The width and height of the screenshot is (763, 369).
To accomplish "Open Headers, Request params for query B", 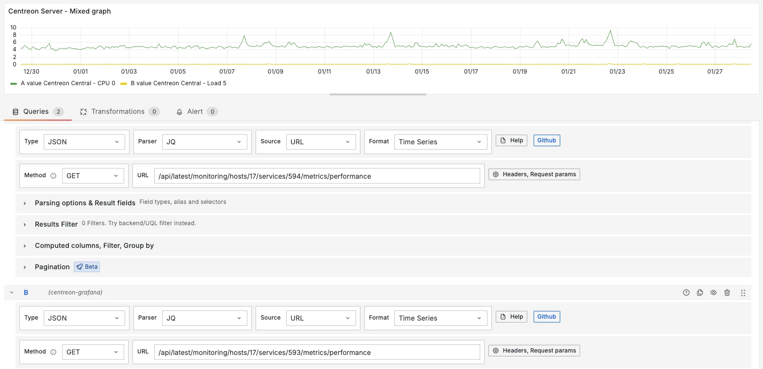I will click(x=534, y=351).
